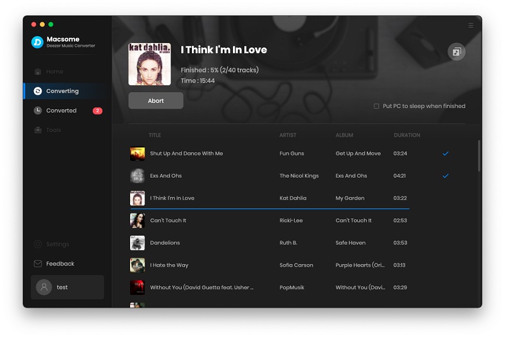Click duration 03:24
The image size is (505, 338).
click(400, 154)
